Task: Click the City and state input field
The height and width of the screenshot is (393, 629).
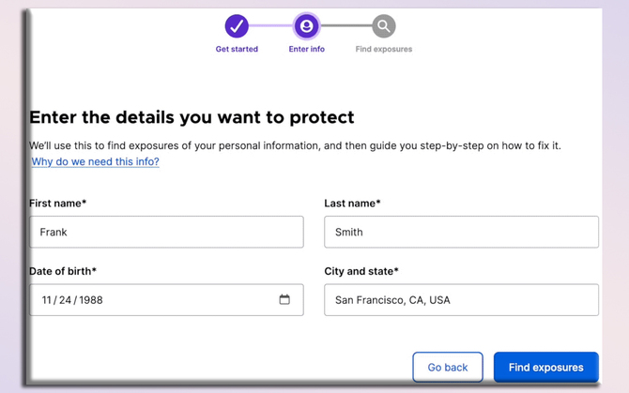Action: point(461,300)
